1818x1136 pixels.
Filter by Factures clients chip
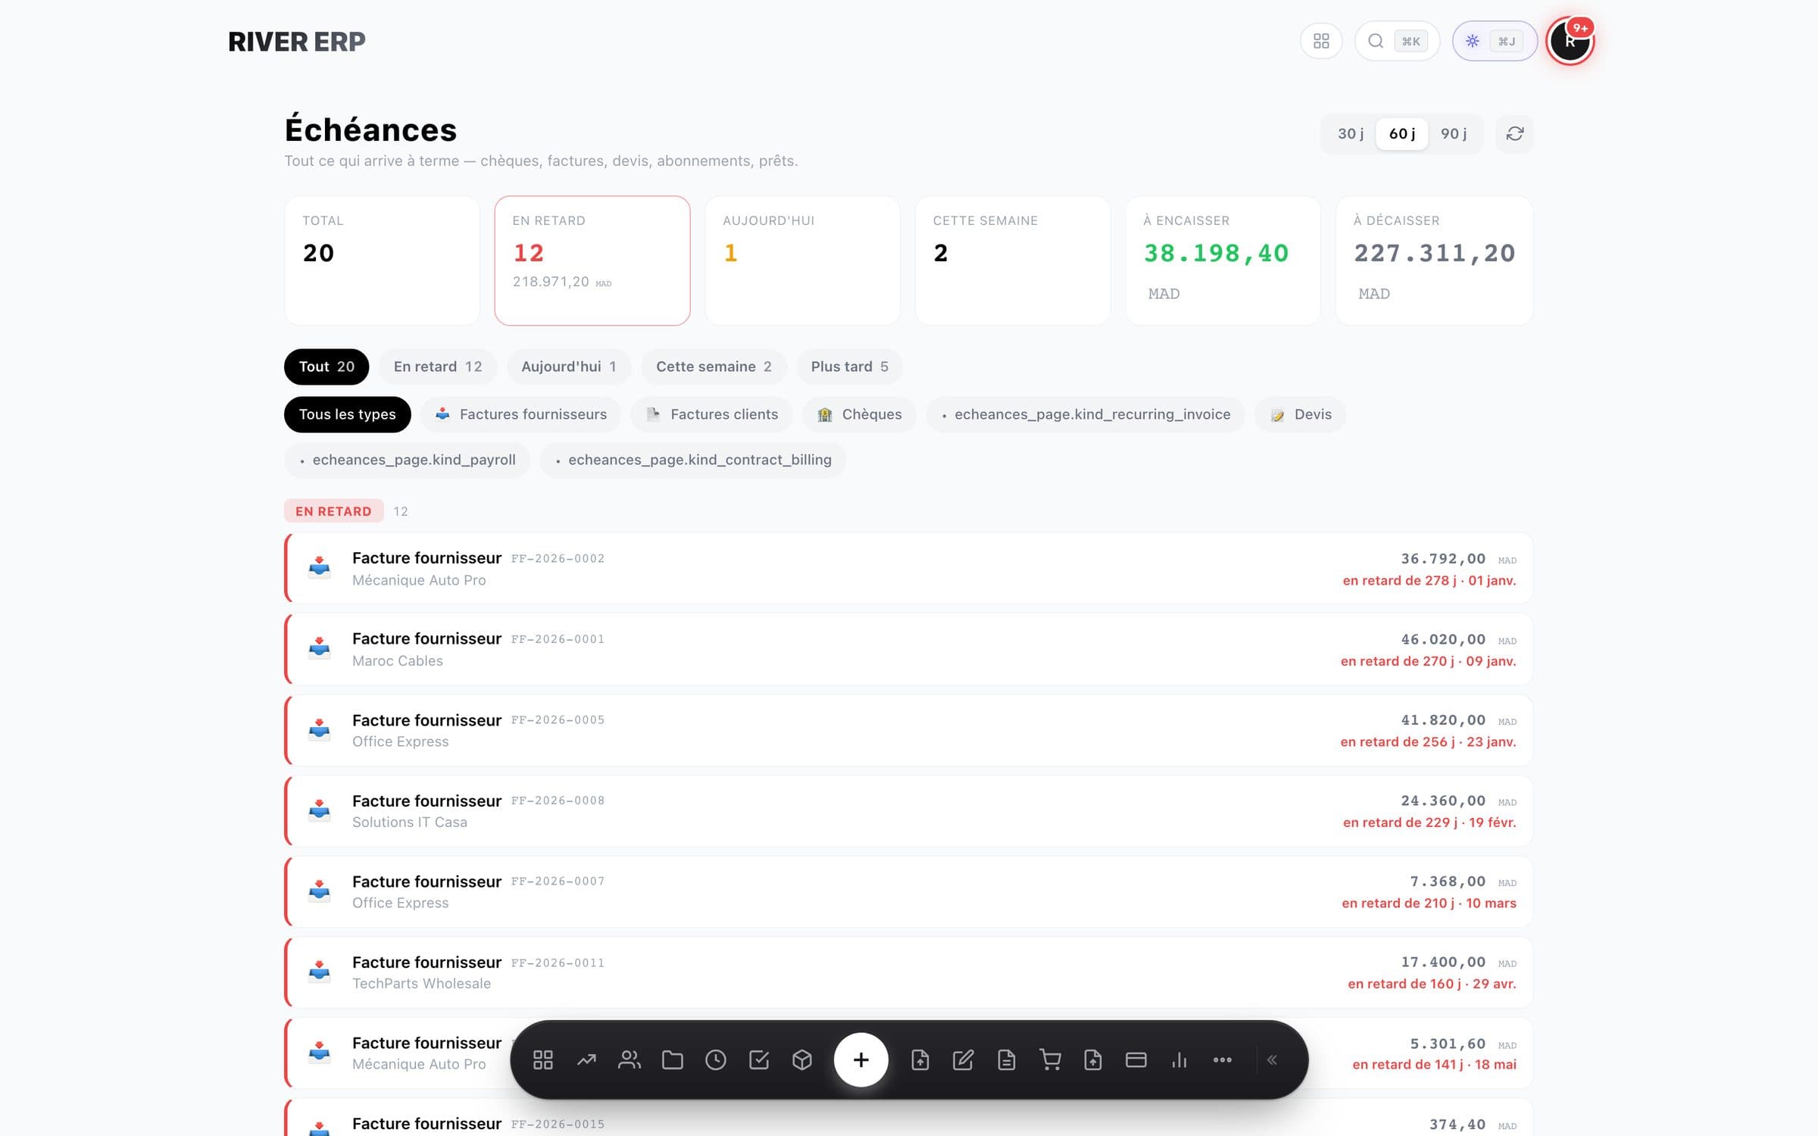[x=712, y=414]
